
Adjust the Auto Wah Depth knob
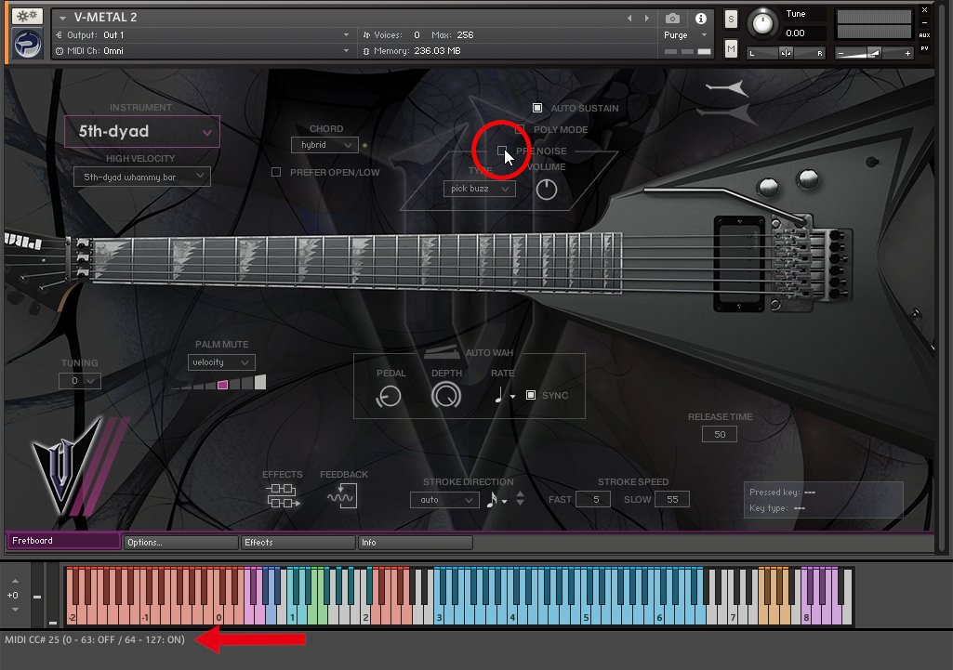click(446, 396)
